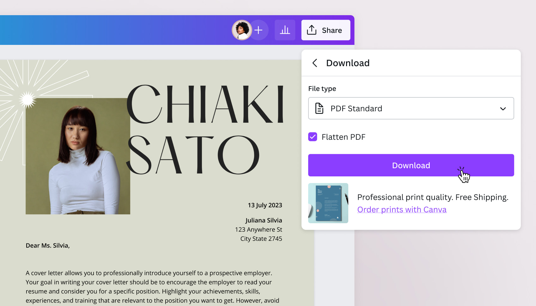This screenshot has width=536, height=306.
Task: Open design insights with the bar chart icon
Action: coord(284,30)
